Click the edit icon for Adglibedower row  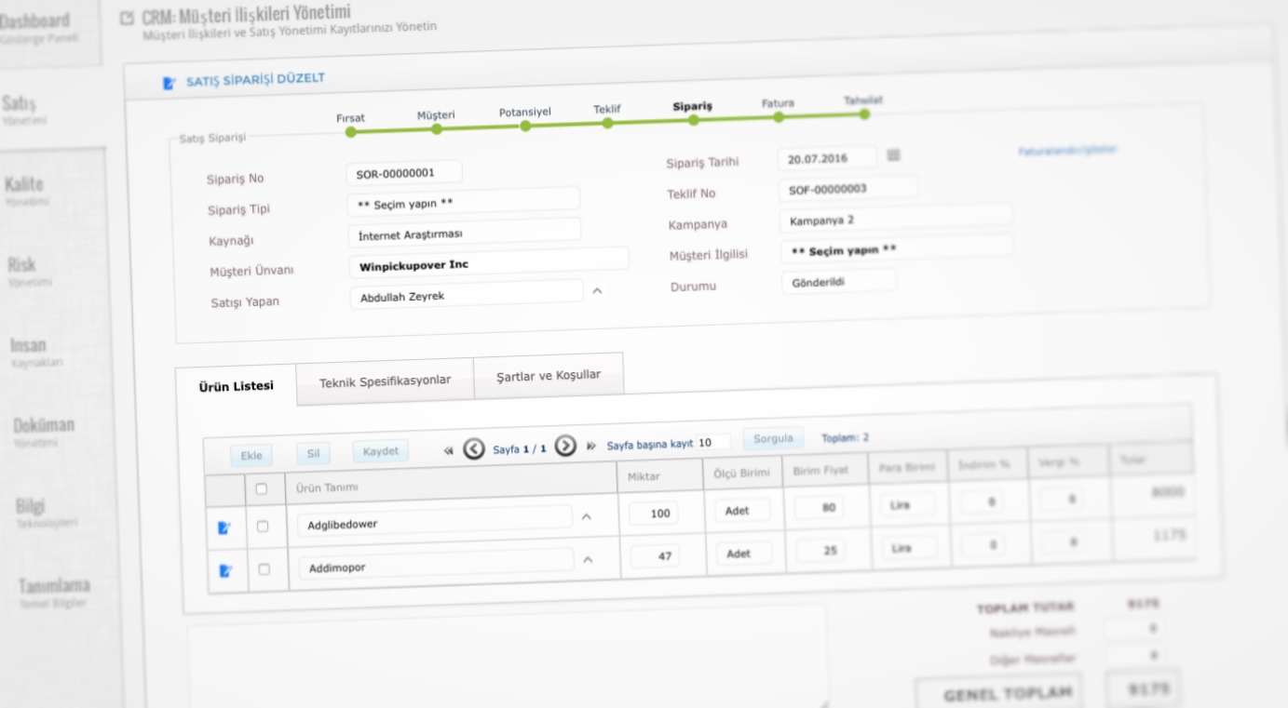pyautogui.click(x=223, y=528)
